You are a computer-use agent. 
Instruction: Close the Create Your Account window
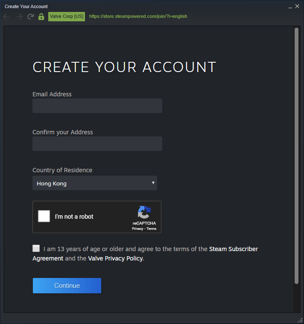coord(297,6)
